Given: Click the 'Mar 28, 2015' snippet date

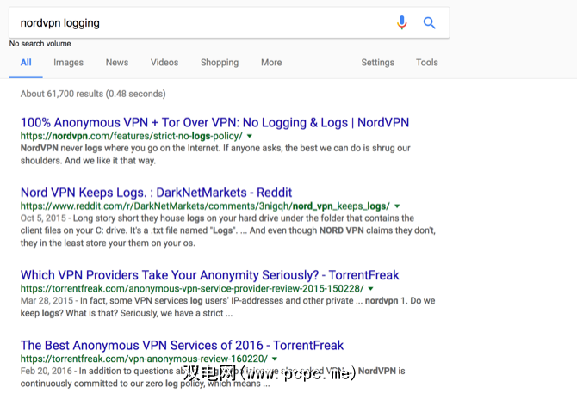Looking at the screenshot, I should (x=47, y=301).
